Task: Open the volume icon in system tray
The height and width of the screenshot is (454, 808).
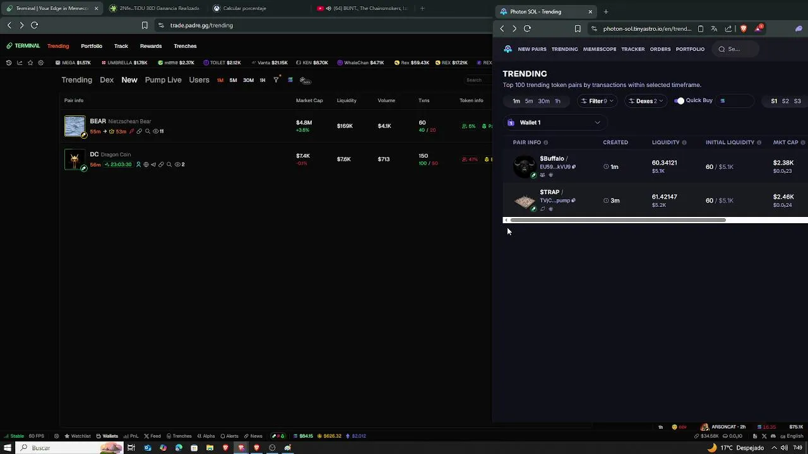Action: (783, 448)
